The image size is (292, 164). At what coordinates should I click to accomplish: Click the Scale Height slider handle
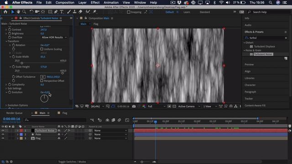[63, 73]
